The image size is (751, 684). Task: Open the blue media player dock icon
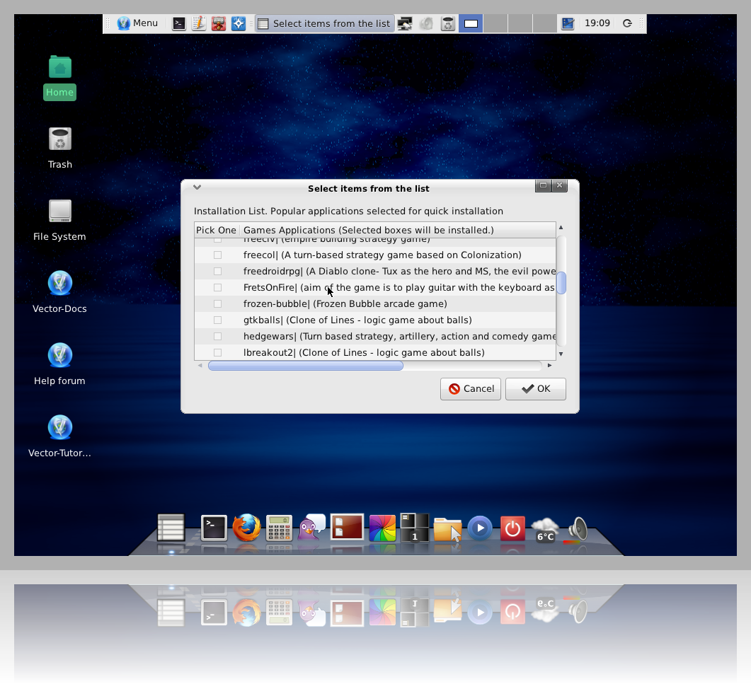(x=480, y=528)
